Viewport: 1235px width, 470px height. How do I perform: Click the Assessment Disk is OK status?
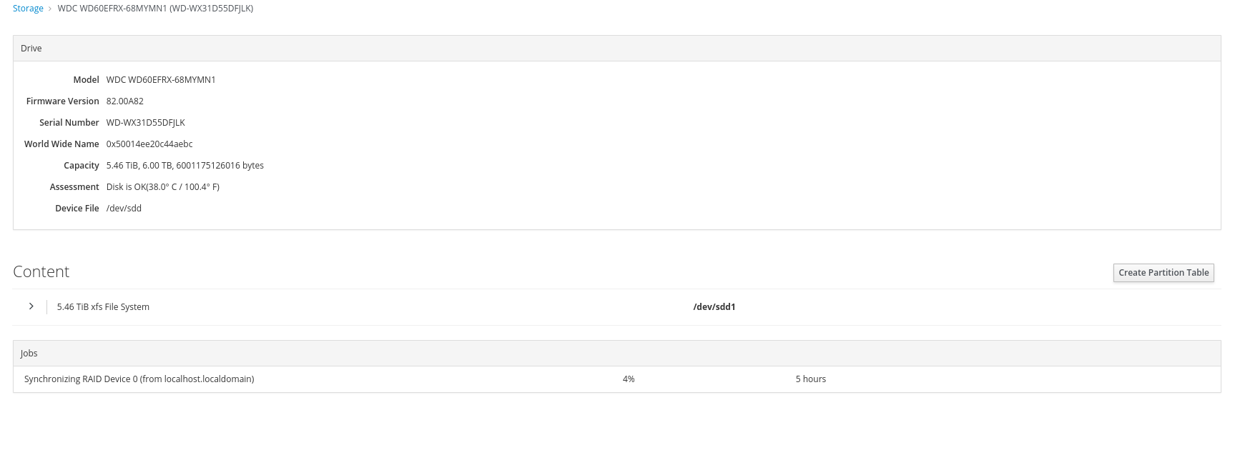[x=162, y=186]
